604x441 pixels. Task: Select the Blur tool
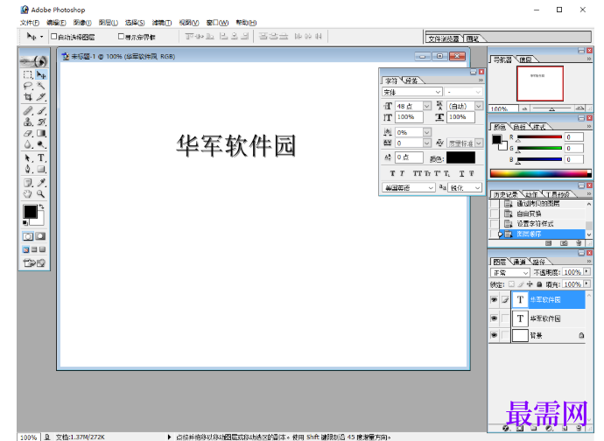click(x=28, y=144)
